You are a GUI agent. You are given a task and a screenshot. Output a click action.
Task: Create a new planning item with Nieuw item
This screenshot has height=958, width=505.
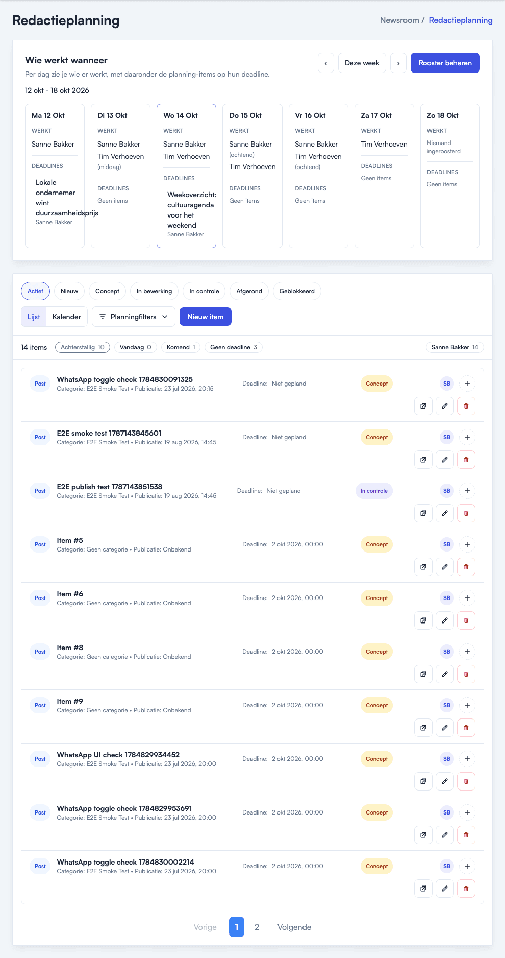click(x=206, y=317)
